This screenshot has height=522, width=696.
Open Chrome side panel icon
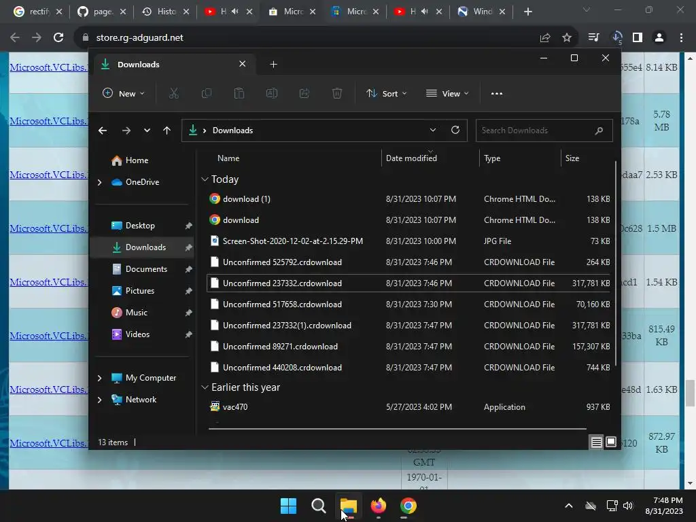(638, 38)
